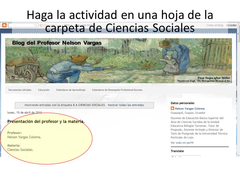
Task: Click the text Guayaquil, Guayas, Ecuador
Action: coord(188,113)
